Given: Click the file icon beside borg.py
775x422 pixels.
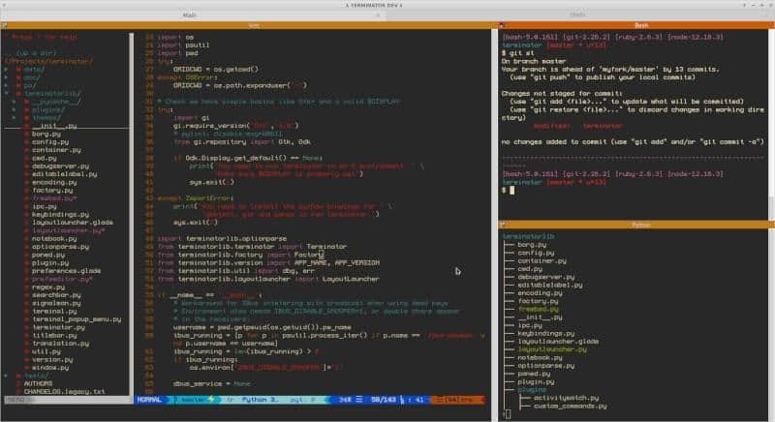Looking at the screenshot, I should 25,133.
